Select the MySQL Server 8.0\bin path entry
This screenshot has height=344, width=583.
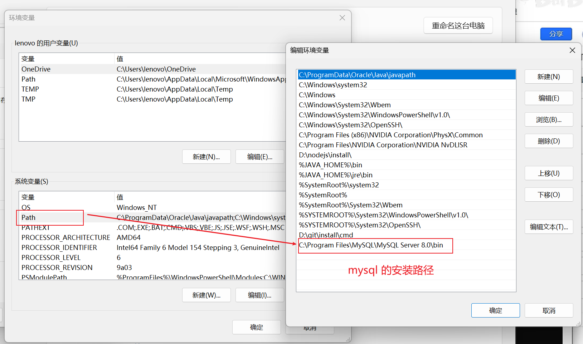click(407, 245)
